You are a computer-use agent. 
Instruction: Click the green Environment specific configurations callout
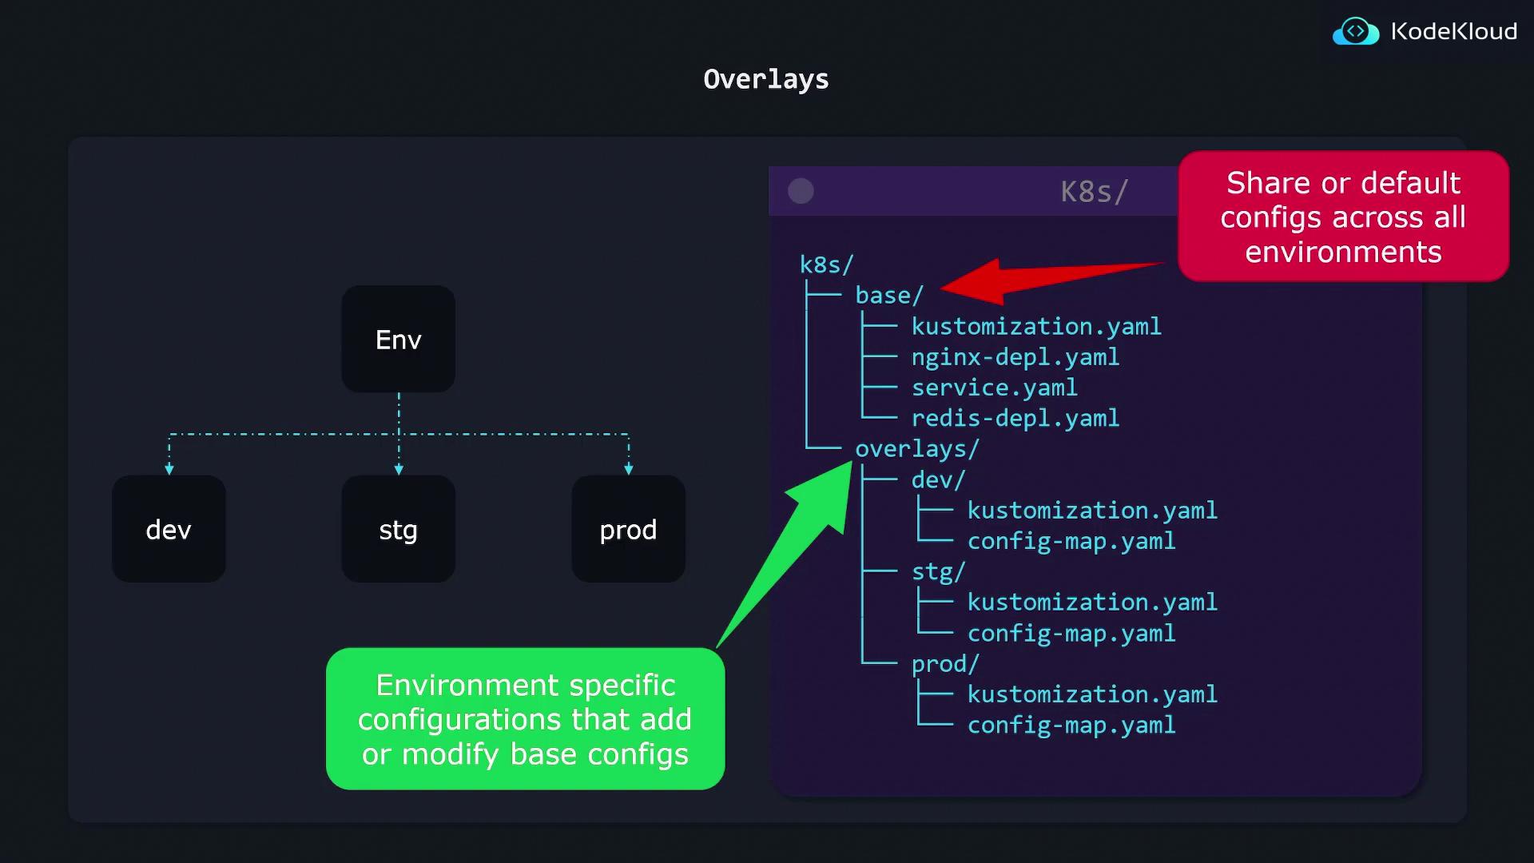point(525,719)
